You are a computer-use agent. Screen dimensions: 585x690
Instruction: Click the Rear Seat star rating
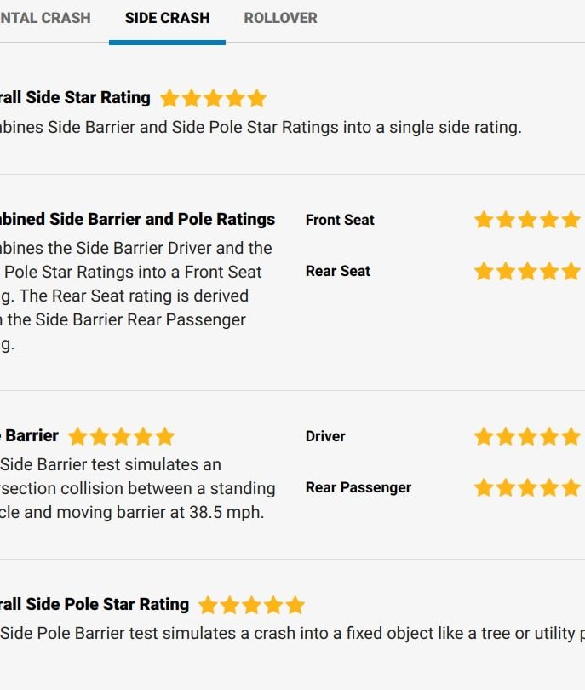pos(527,271)
